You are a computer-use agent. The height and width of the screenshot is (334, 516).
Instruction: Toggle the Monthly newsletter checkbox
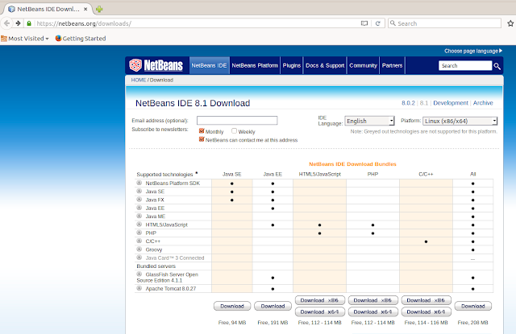[202, 130]
